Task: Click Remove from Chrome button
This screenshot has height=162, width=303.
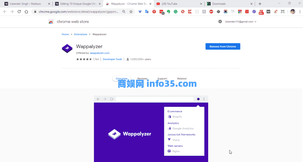Action: point(223,46)
